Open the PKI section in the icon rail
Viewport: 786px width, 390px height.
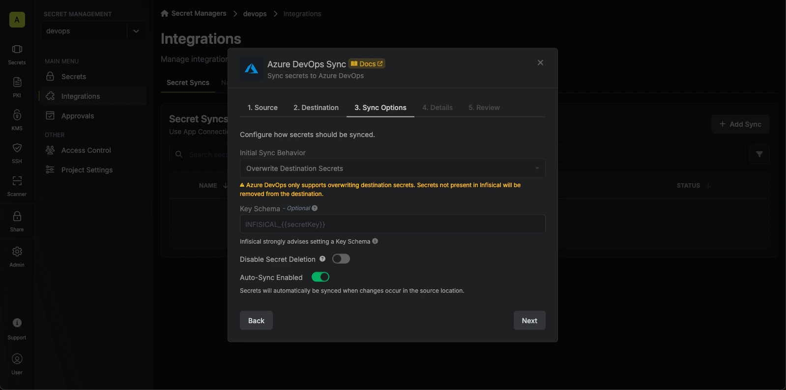tap(17, 87)
